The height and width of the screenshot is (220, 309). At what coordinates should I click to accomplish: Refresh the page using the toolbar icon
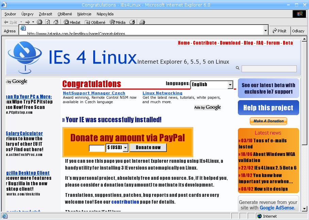tap(48, 22)
